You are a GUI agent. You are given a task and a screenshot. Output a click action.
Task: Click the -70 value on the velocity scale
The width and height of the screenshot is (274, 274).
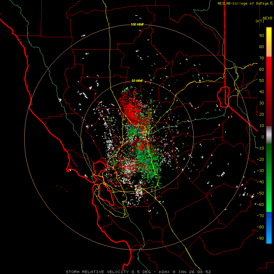click(x=260, y=216)
